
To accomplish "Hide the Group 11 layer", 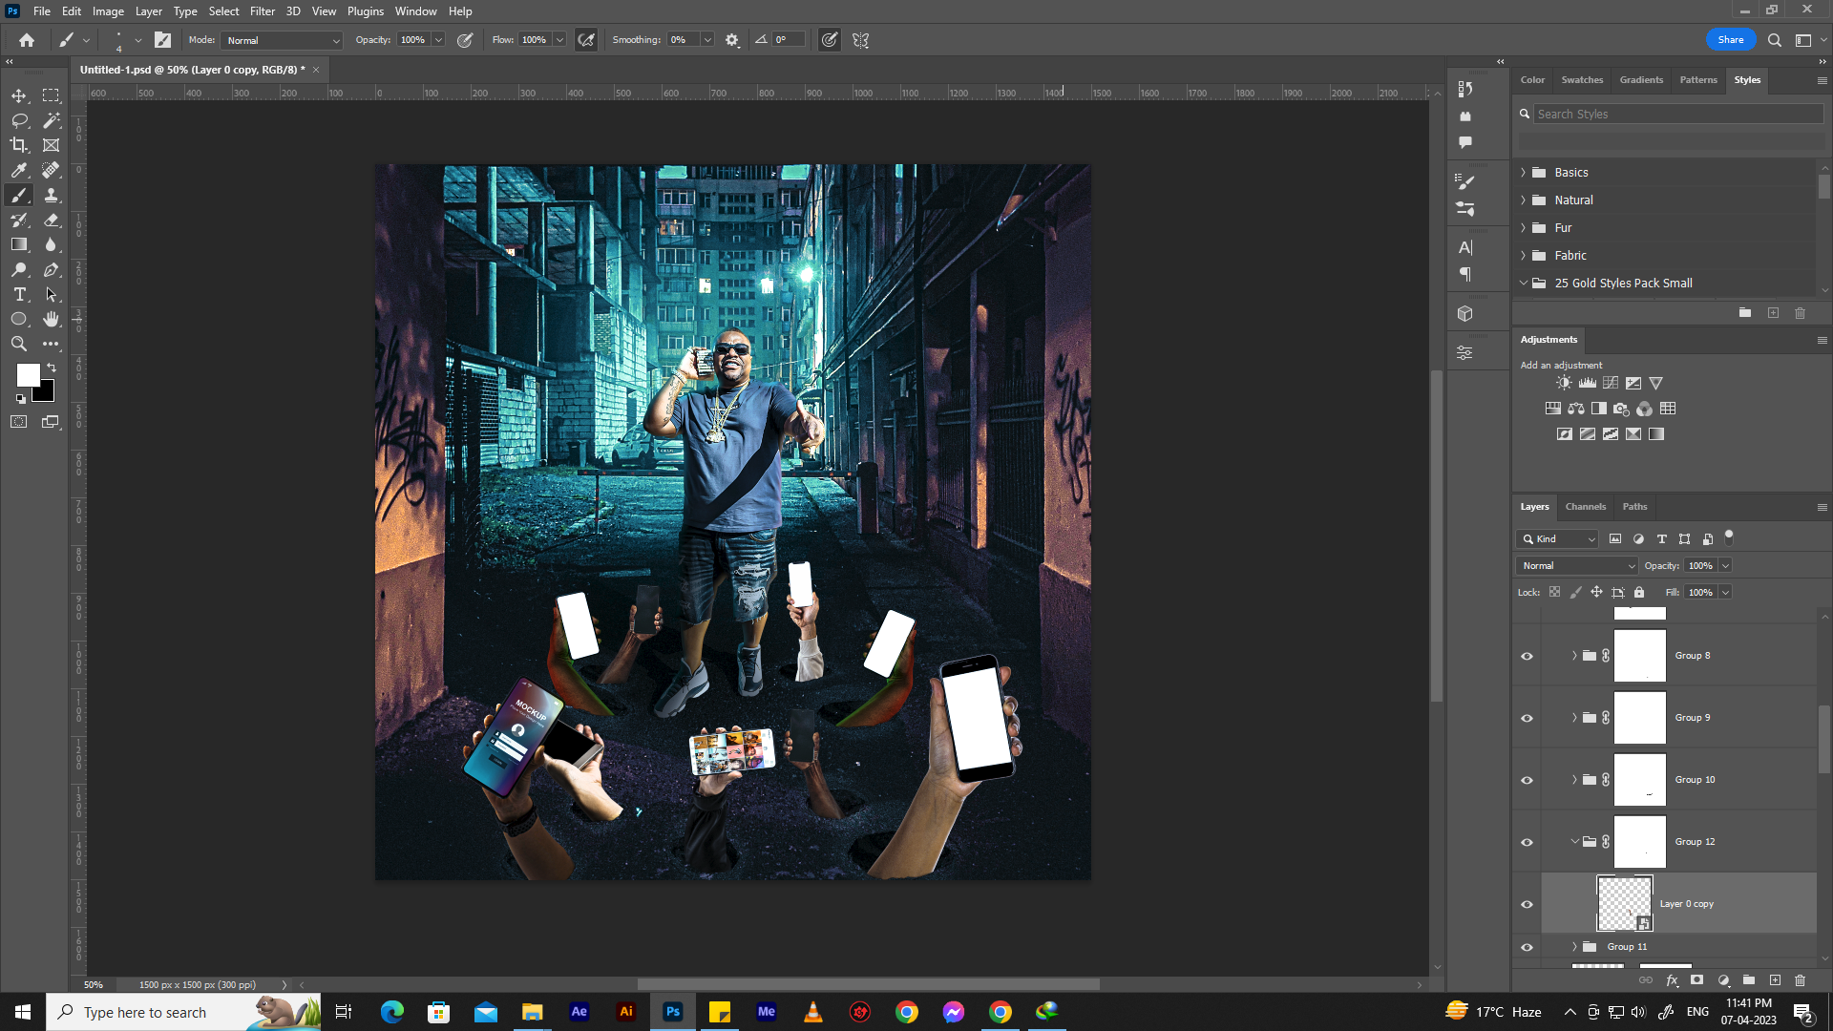I will coord(1527,947).
